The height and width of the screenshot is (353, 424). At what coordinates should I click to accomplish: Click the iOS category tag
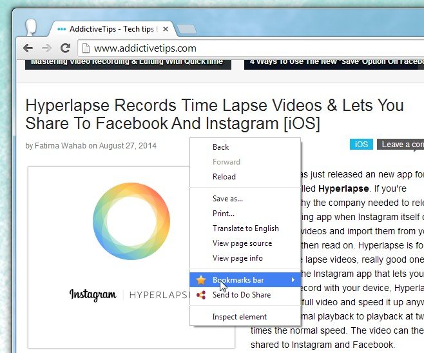pos(361,145)
